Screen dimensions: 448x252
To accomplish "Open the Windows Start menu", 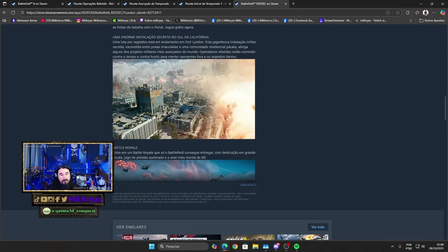I will [152, 246].
